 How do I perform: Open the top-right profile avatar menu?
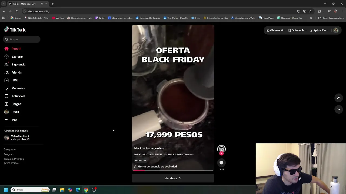[x=336, y=30]
